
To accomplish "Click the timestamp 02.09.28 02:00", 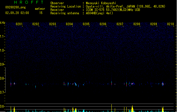I will pos(17,13).
